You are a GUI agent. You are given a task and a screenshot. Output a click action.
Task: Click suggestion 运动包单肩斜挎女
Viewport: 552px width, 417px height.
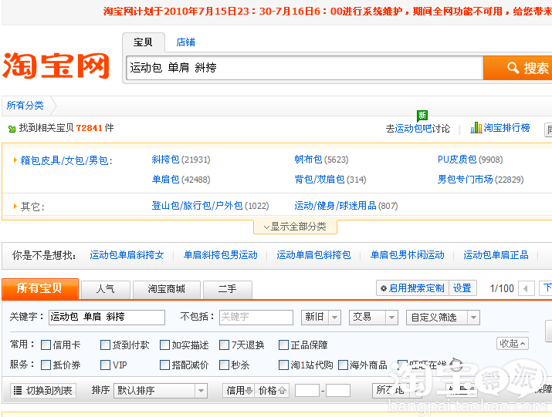click(x=127, y=255)
